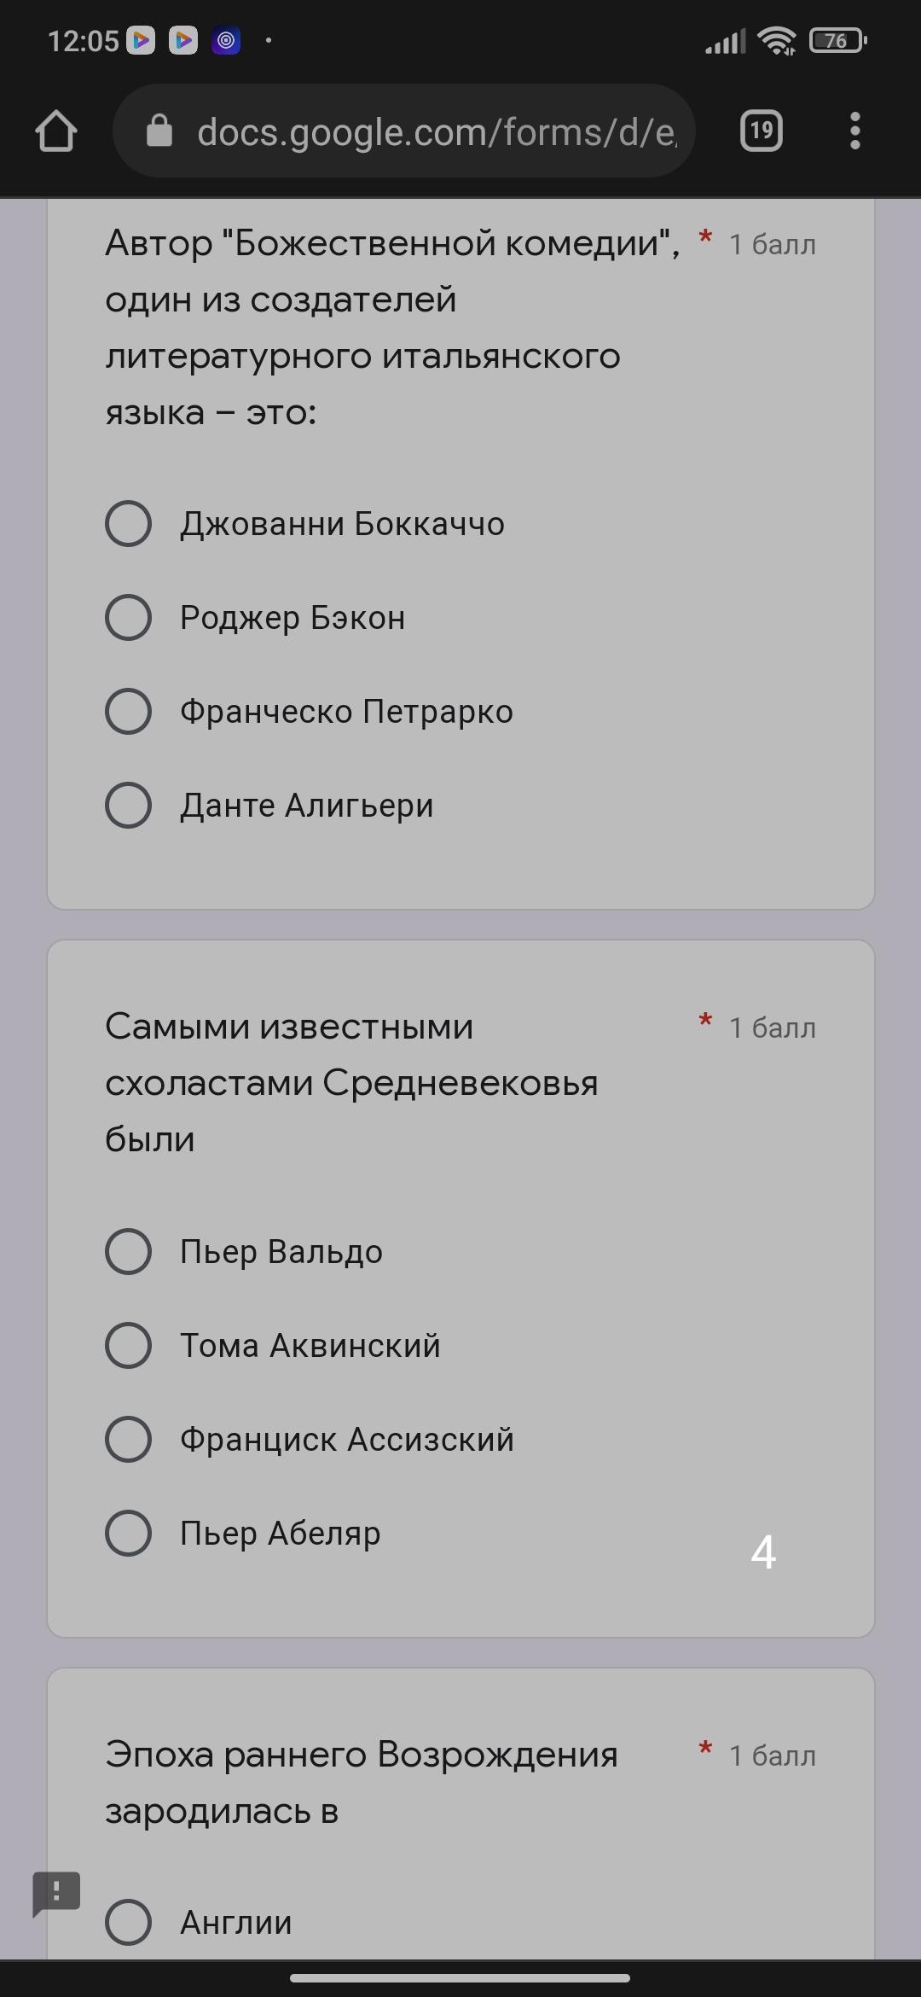Choose the Франческо Петрарко option
The image size is (921, 1997).
coord(129,712)
